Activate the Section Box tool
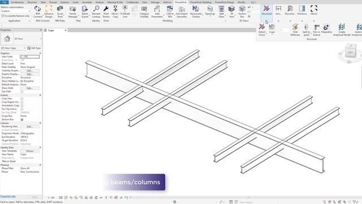Screen dimensions: 362x204 (242, 11)
